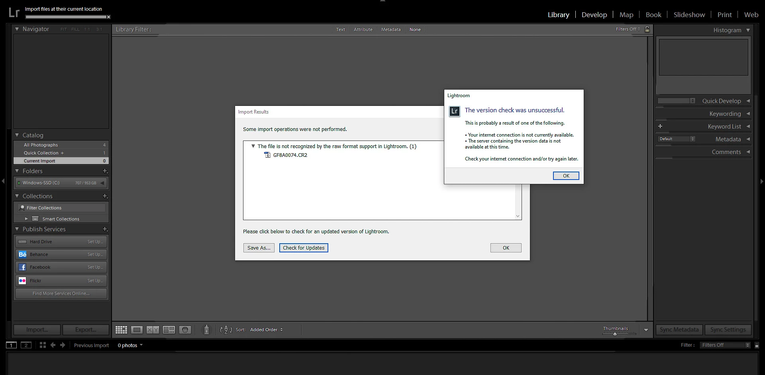Viewport: 765px width, 375px height.
Task: Add a keyword with the Keyword List plus icon
Action: (660, 126)
